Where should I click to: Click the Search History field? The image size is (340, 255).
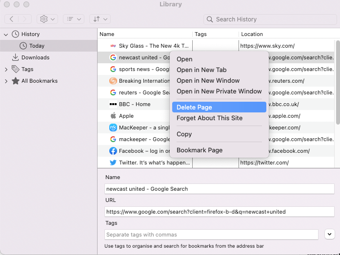click(270, 19)
